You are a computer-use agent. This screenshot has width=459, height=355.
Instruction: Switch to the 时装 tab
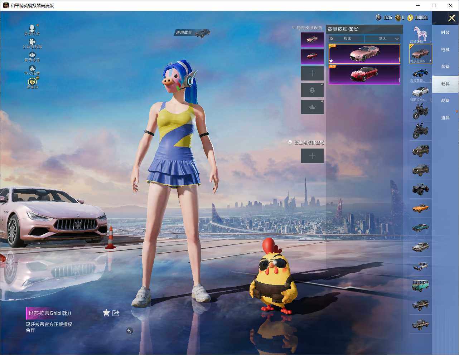click(x=445, y=33)
